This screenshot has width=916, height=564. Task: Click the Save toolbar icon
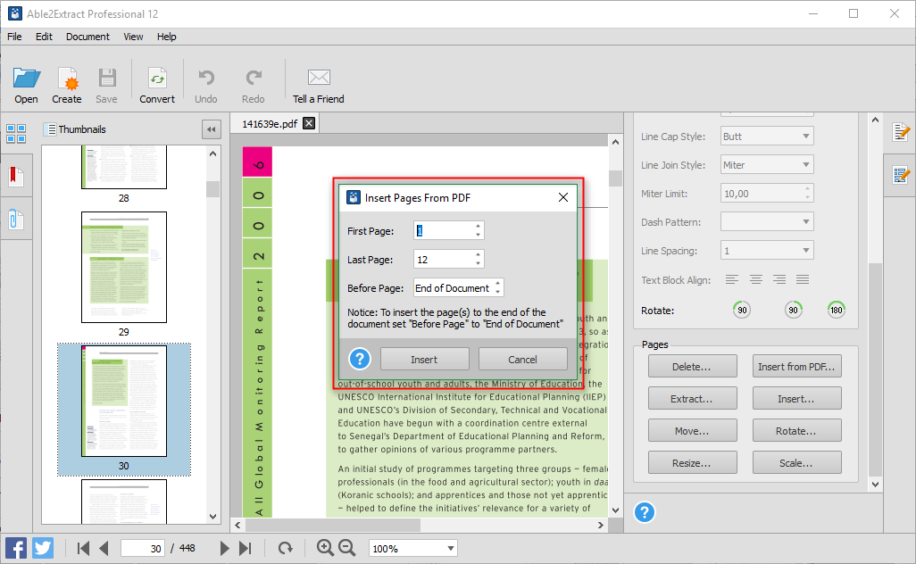coord(107,79)
